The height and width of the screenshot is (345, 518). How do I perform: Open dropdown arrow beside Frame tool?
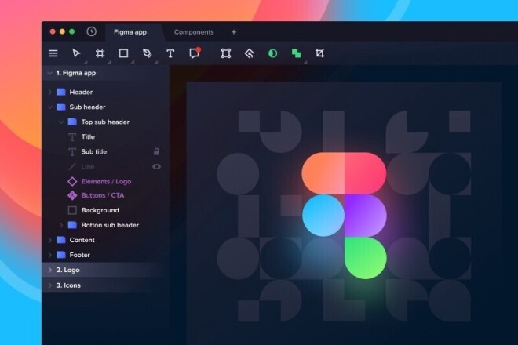(109, 62)
